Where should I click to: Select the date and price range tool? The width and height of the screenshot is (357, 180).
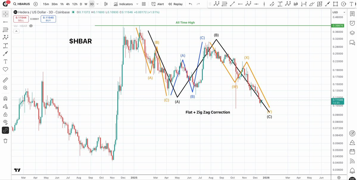(x=320, y=4)
